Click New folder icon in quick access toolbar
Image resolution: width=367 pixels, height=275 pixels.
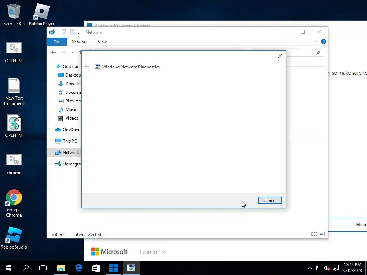72,32
